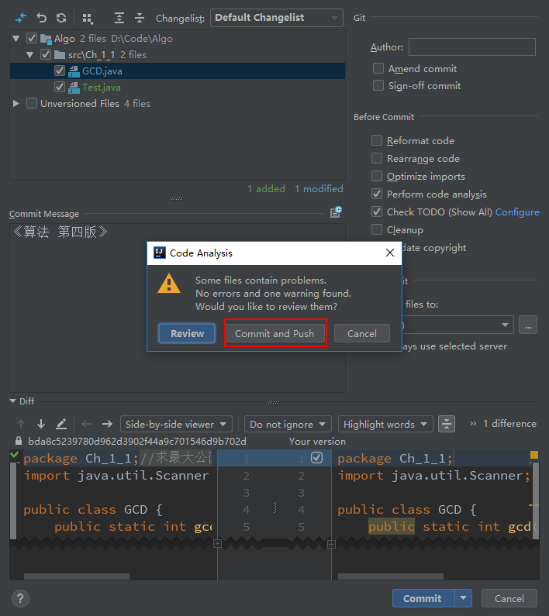Viewport: 549px width, 616px height.
Task: Open the Side-by-side viewer dropdown
Action: point(176,424)
